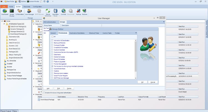
Task: Open the Destination Restrictions tab
Action: (x=77, y=33)
